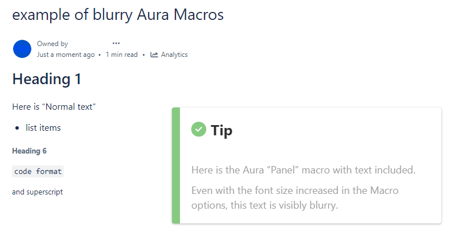This screenshot has width=451, height=232.
Task: Click the page title 'example of blurry Aura Macros'
Action: [118, 15]
